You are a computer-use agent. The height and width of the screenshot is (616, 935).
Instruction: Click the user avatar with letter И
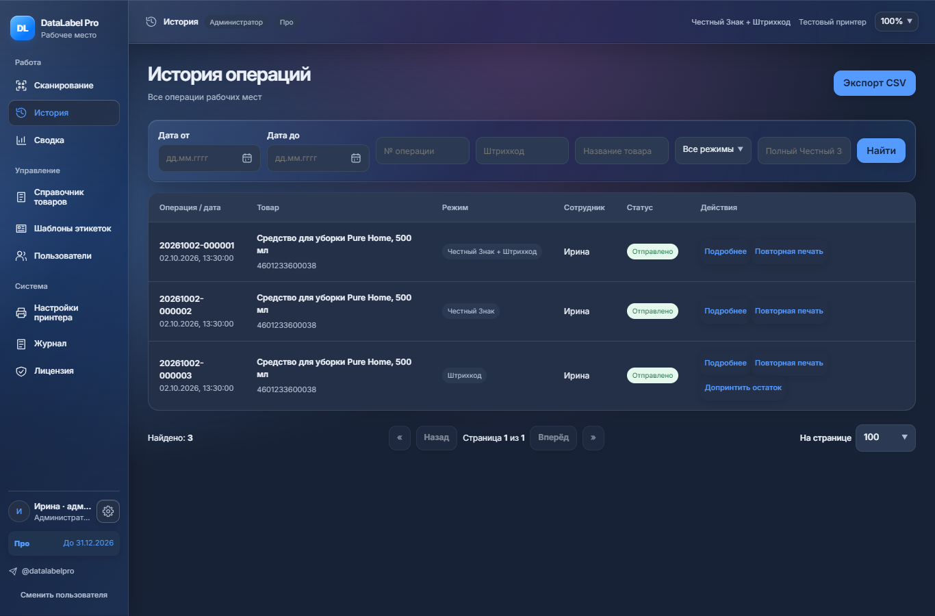coord(19,511)
